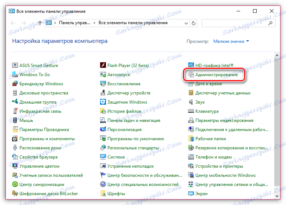
Task: Open Резервное копирование и восстановление
Action: coord(228,148)
